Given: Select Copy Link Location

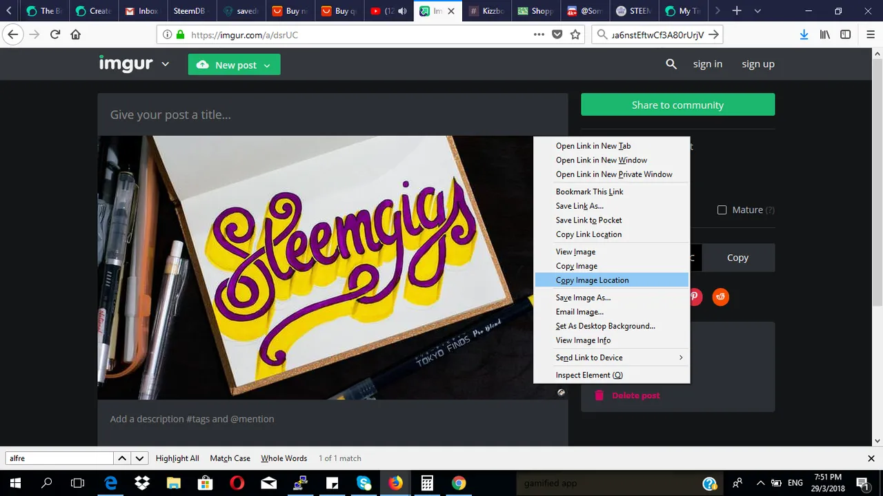Looking at the screenshot, I should pos(612,234).
